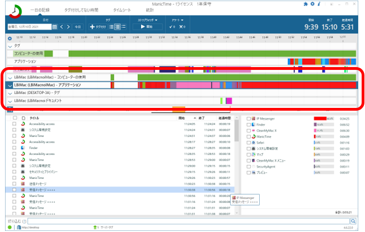Viewport: 365px width, 232px height.
Task: Go to the next day arrow
Action: coord(68,27)
